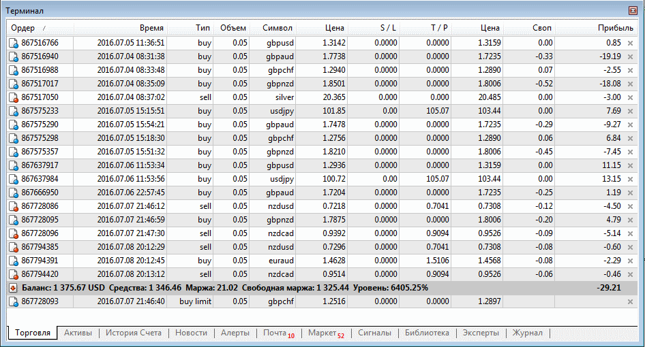This screenshot has width=645, height=347.
Task: Close order 867666950 via its X
Action: (x=630, y=193)
